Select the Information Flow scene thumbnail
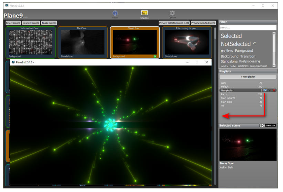This screenshot has height=192, width=283. [30, 42]
